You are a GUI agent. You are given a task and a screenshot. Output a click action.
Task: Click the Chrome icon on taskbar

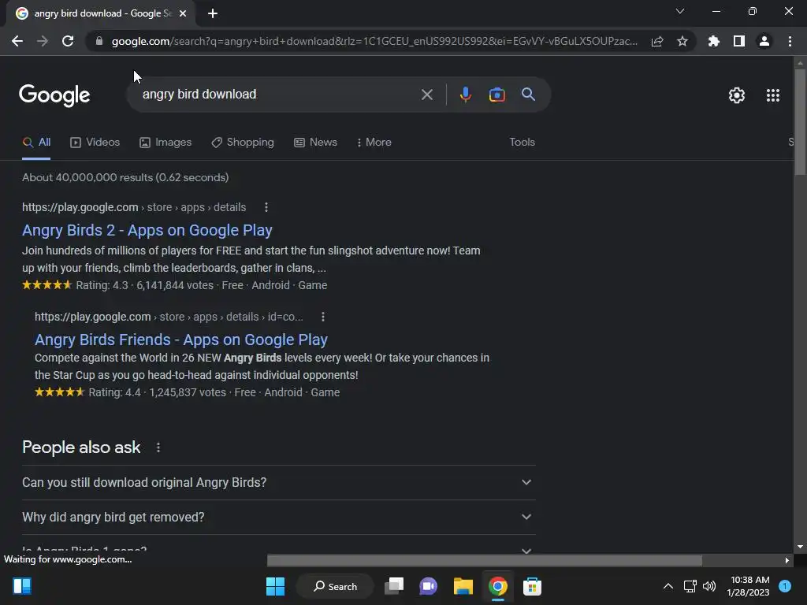click(498, 586)
